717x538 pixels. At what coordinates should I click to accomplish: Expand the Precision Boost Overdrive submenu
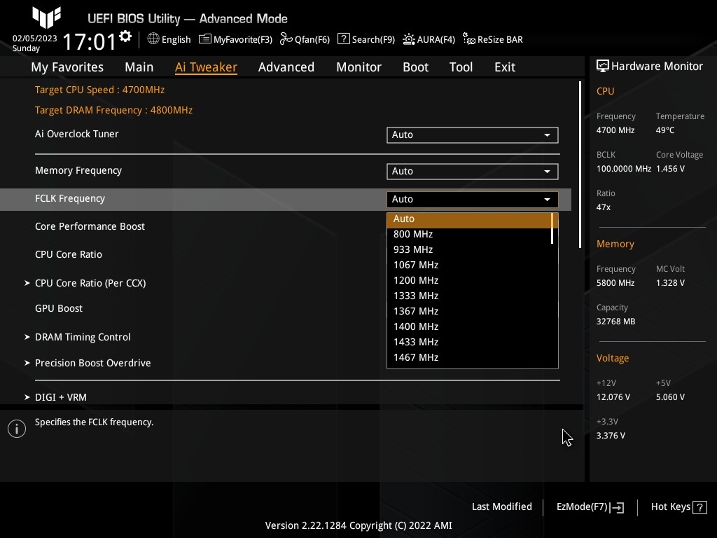point(93,364)
